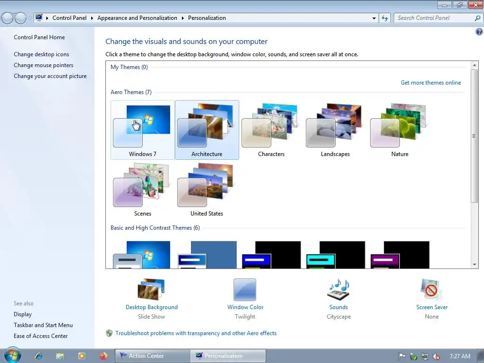Launch Internet Explorer from taskbar
Image resolution: width=484 pixels, height=363 pixels.
point(39,356)
